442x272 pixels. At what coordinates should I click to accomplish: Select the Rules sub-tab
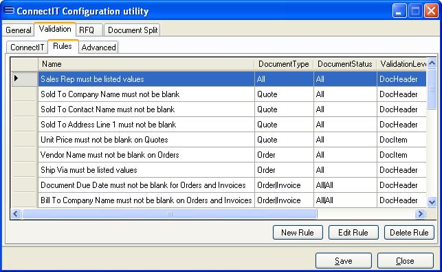(x=63, y=46)
